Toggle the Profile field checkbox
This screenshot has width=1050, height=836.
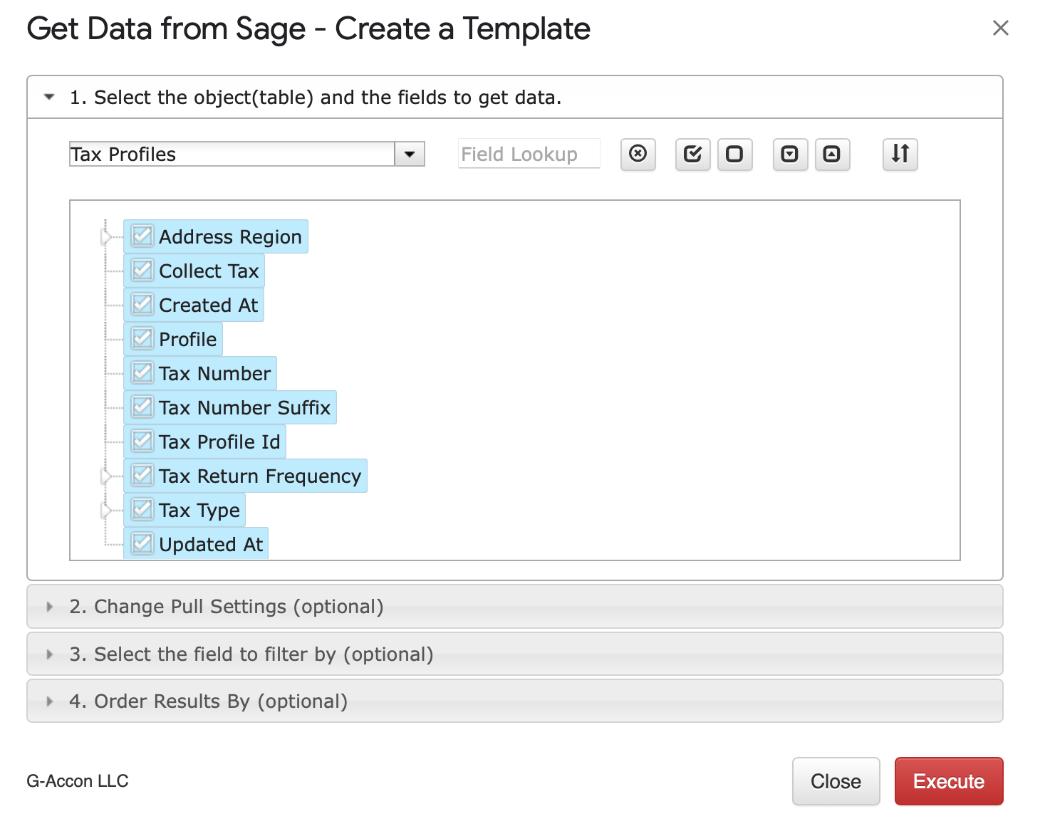(142, 339)
